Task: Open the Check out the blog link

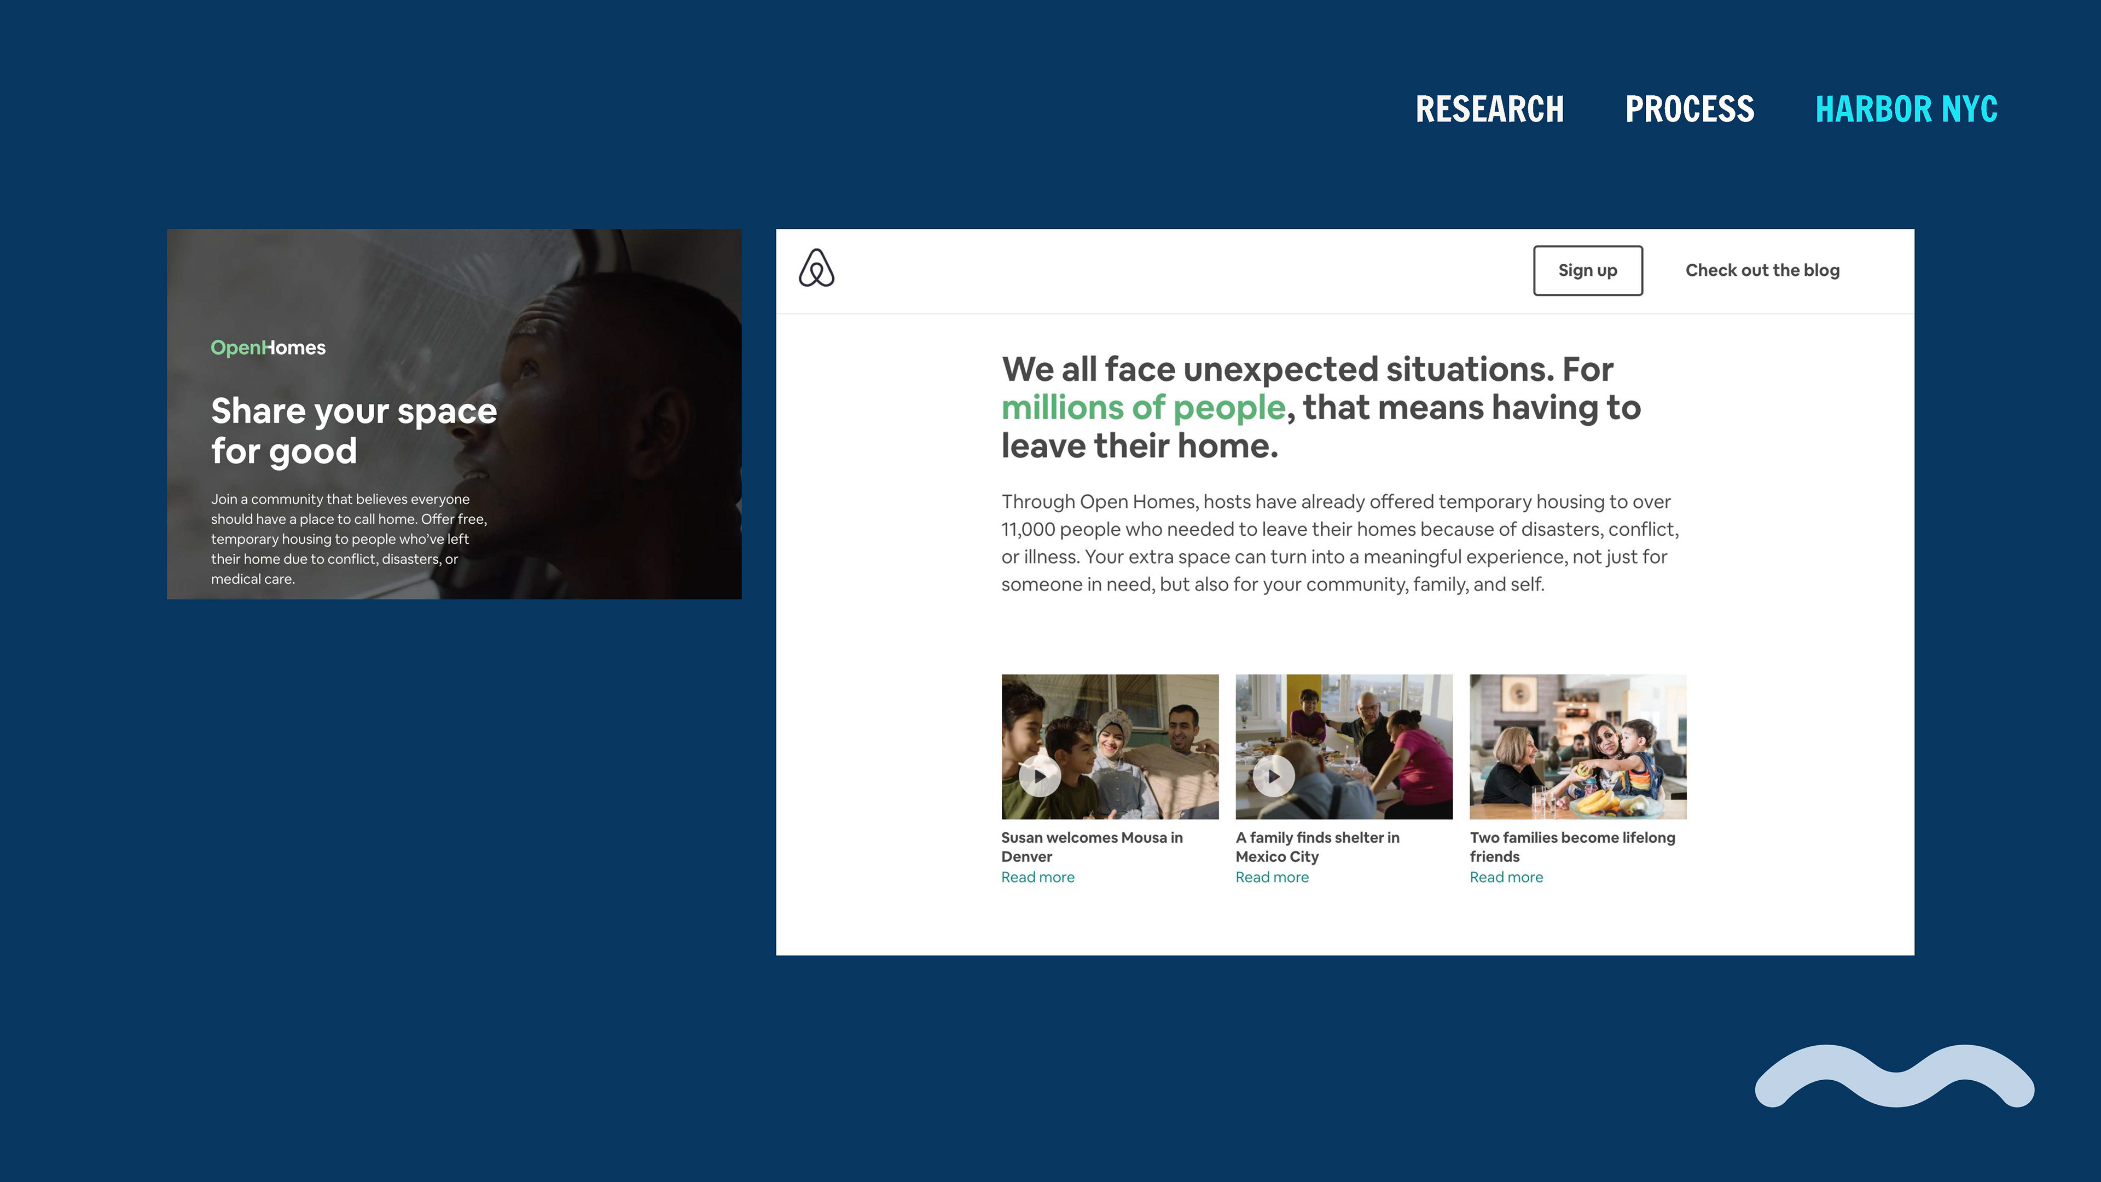Action: point(1762,270)
